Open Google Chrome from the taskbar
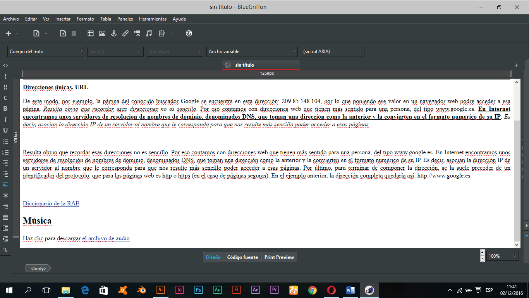The height and width of the screenshot is (298, 529). [313, 290]
